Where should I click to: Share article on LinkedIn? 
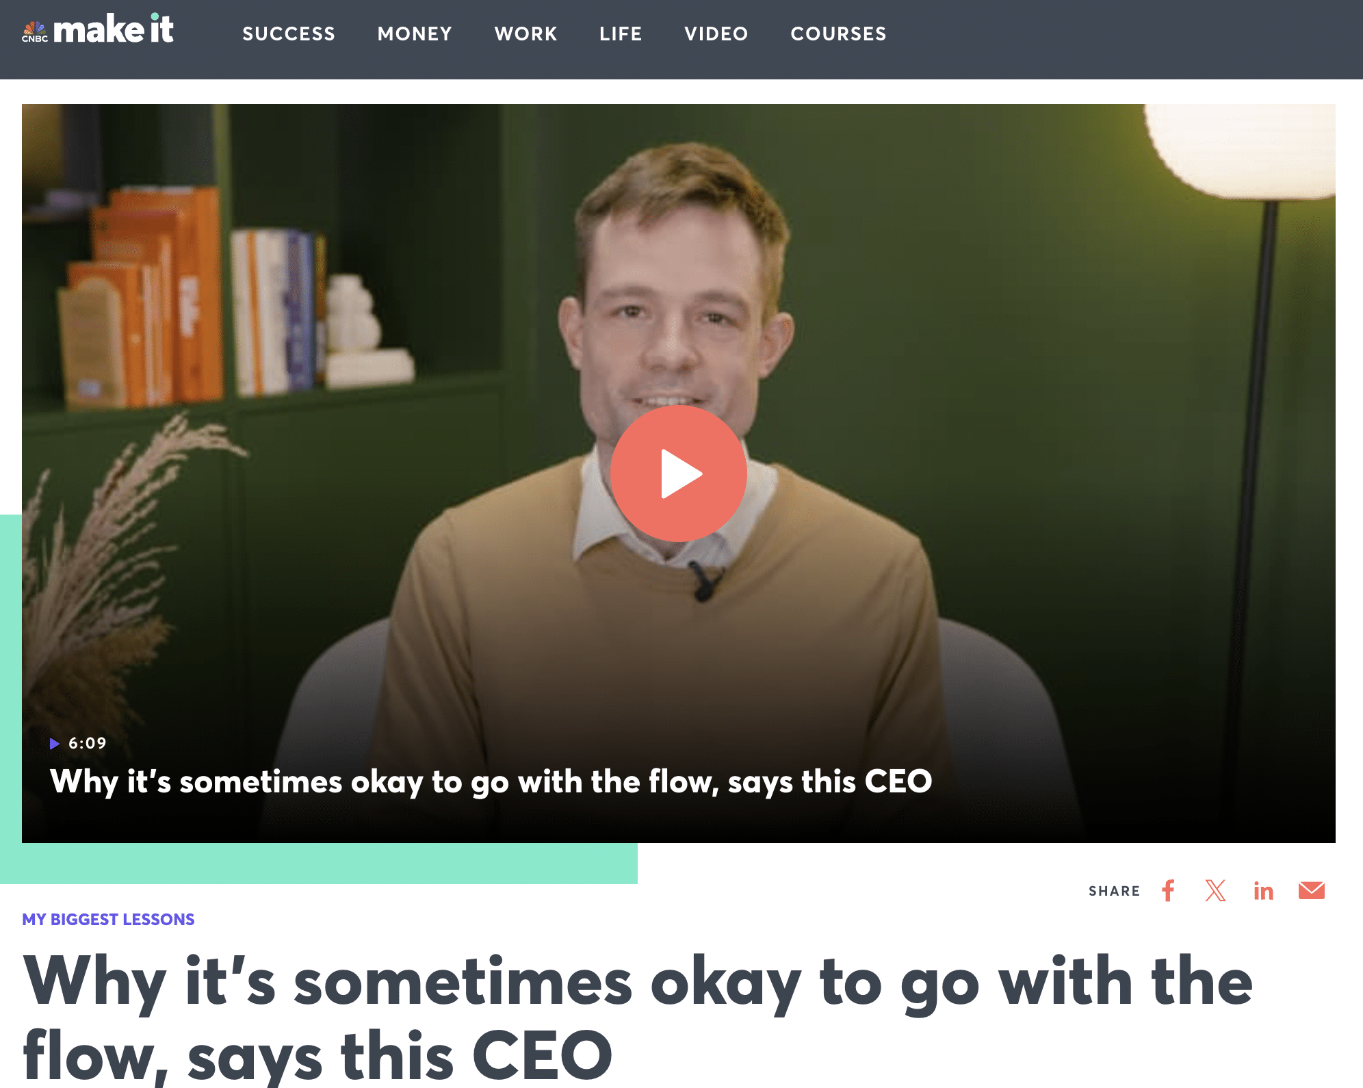click(x=1263, y=891)
